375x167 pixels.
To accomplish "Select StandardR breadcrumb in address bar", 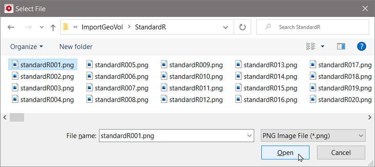I will pyautogui.click(x=150, y=27).
